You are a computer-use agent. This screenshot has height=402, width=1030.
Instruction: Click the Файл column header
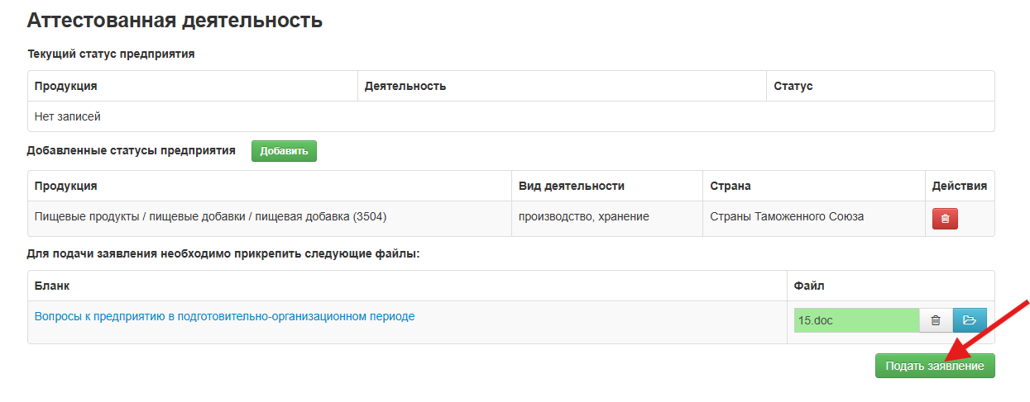(808, 286)
